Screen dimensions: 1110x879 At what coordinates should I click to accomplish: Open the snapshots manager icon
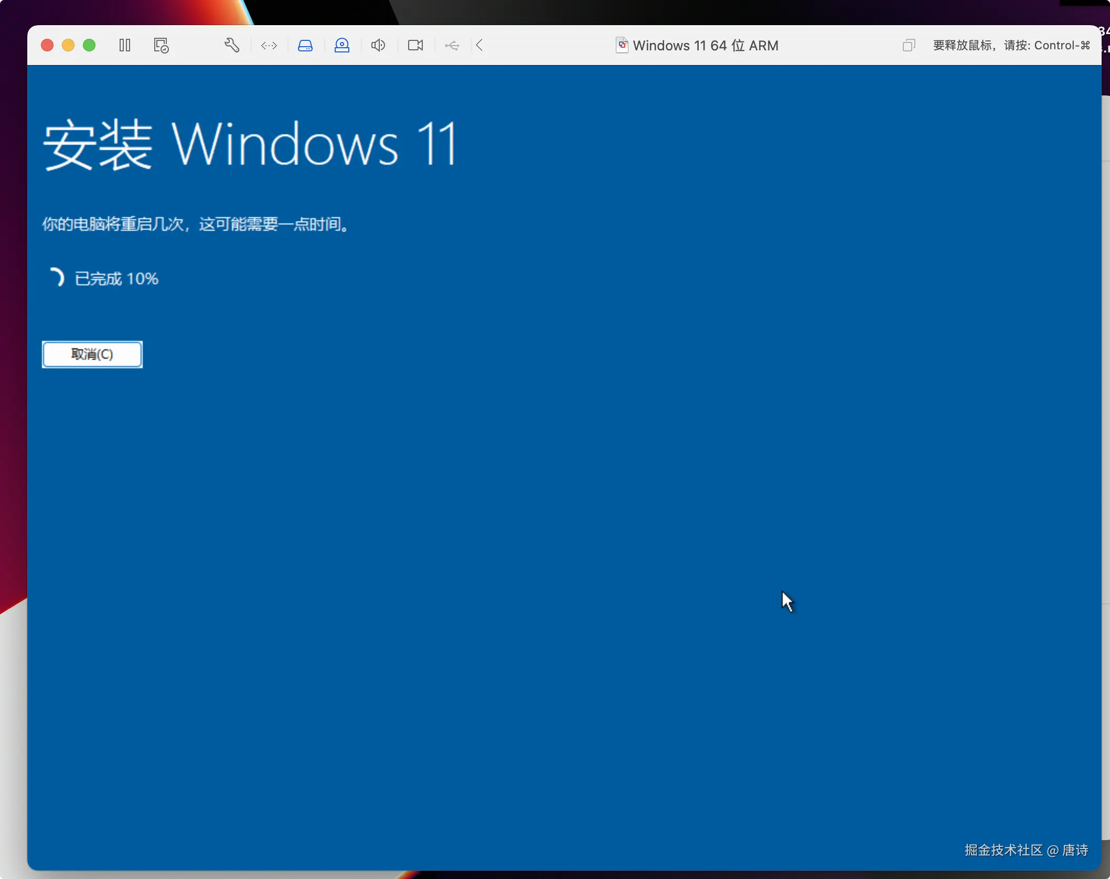pyautogui.click(x=161, y=46)
